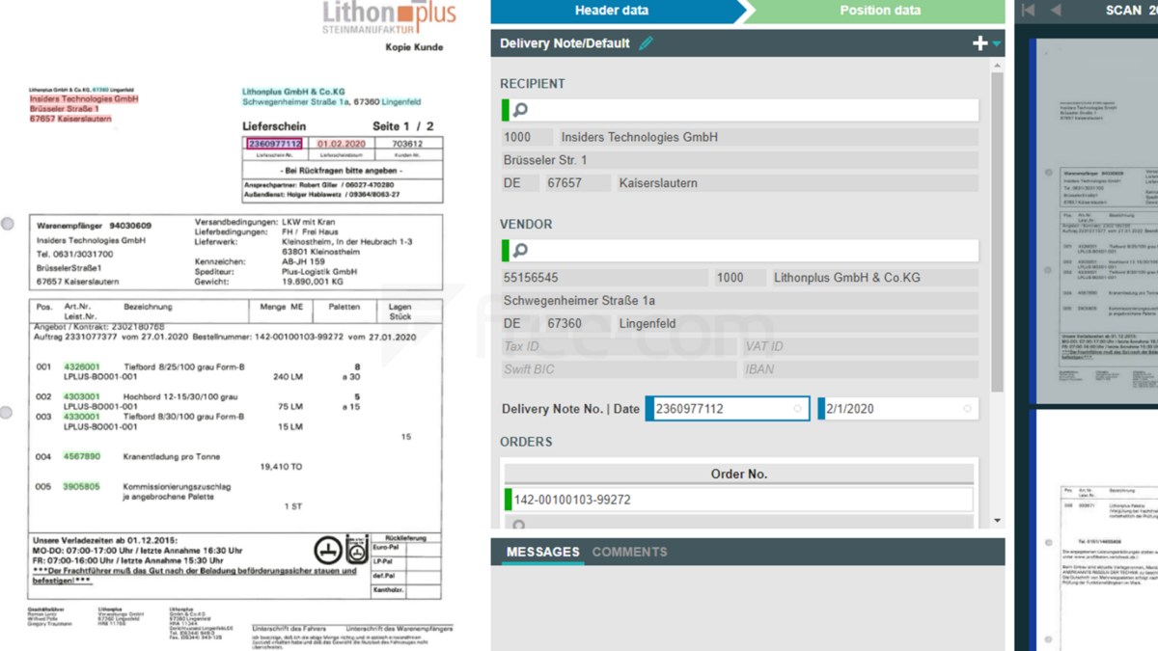1158x651 pixels.
Task: Click vendor city Lingenfeld field
Action: click(796, 324)
